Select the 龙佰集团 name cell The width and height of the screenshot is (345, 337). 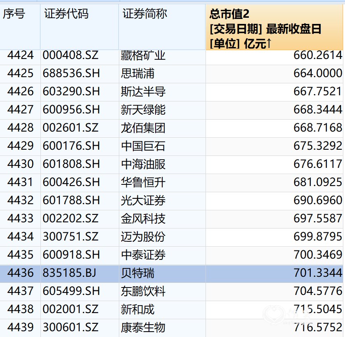162,128
